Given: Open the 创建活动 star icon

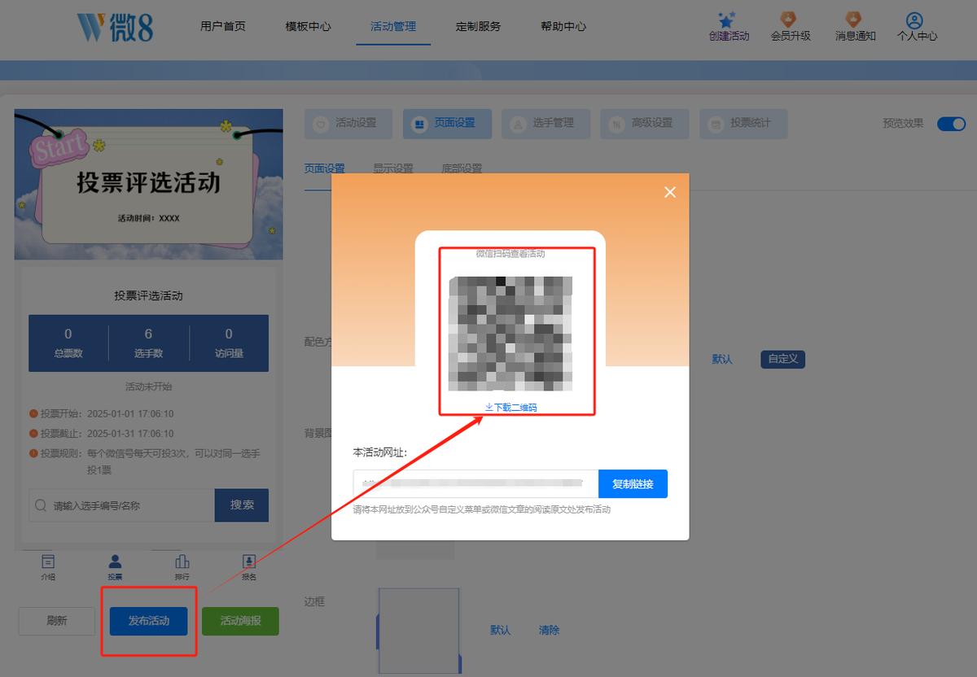Looking at the screenshot, I should pos(729,20).
